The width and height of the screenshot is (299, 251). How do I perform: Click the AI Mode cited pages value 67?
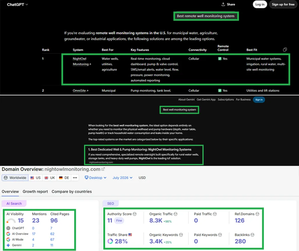pyautogui.click(x=52, y=240)
